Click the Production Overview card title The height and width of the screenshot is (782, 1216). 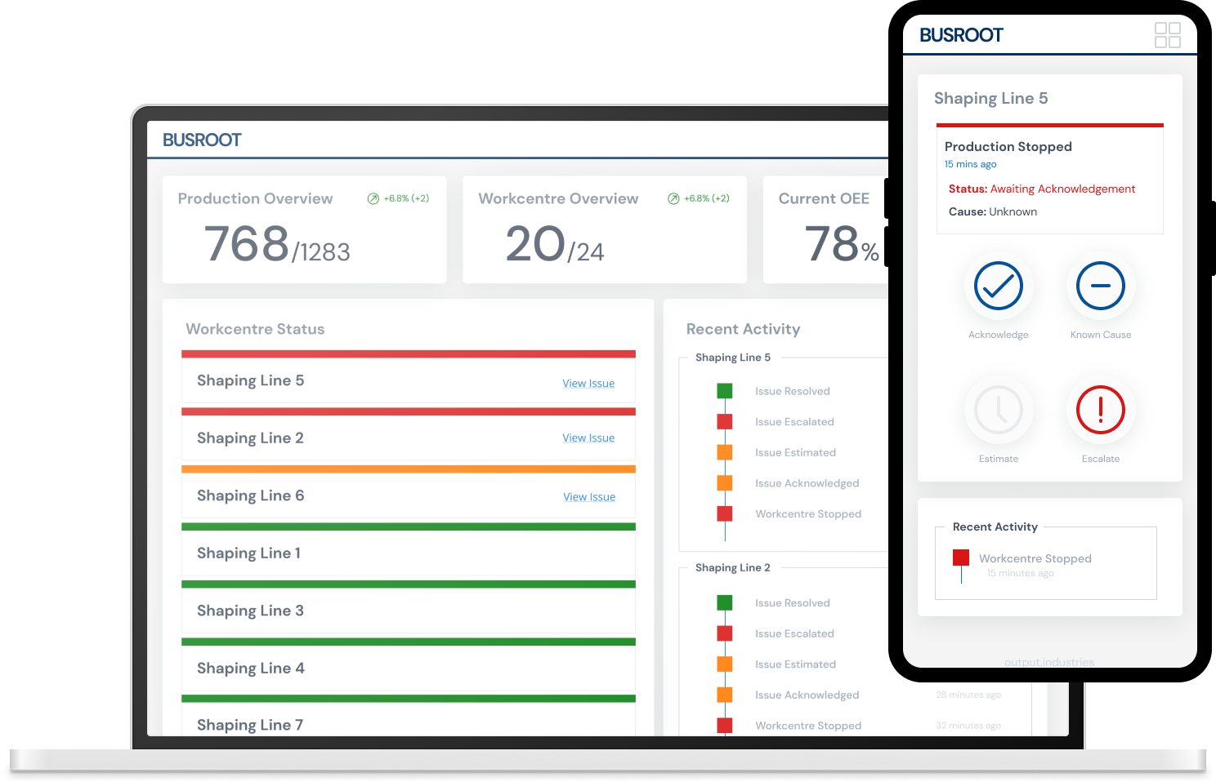tap(255, 198)
